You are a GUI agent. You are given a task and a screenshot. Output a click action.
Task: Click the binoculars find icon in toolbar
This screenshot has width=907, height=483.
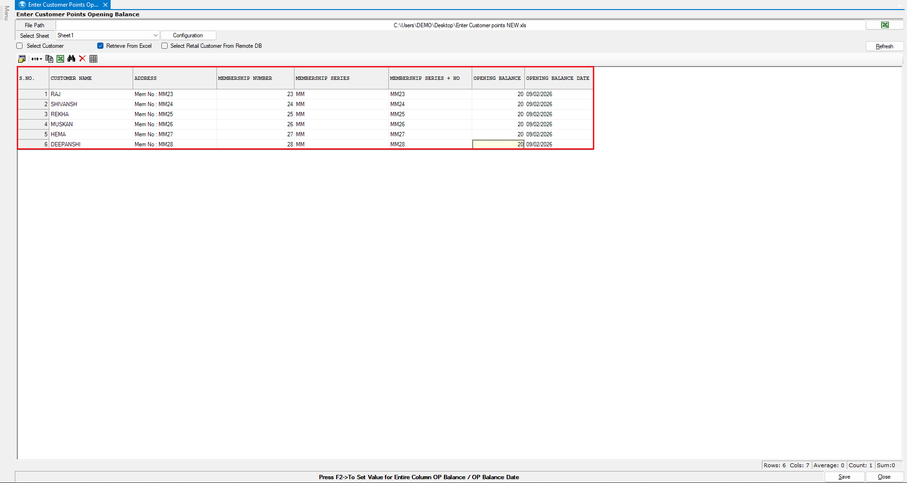click(x=71, y=59)
